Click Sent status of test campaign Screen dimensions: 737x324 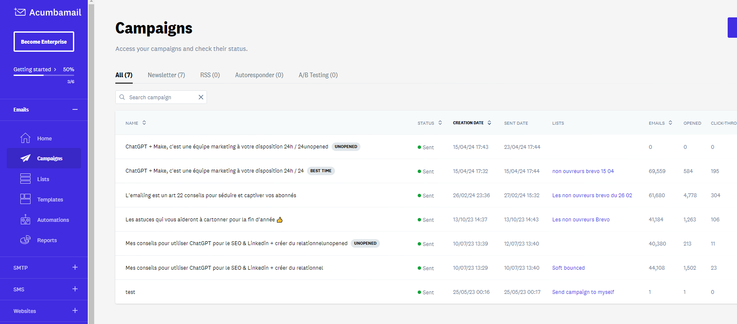click(x=426, y=293)
